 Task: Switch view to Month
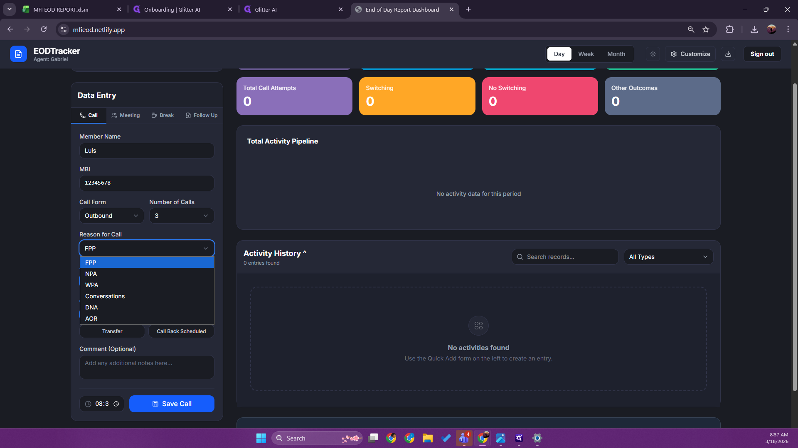click(616, 54)
